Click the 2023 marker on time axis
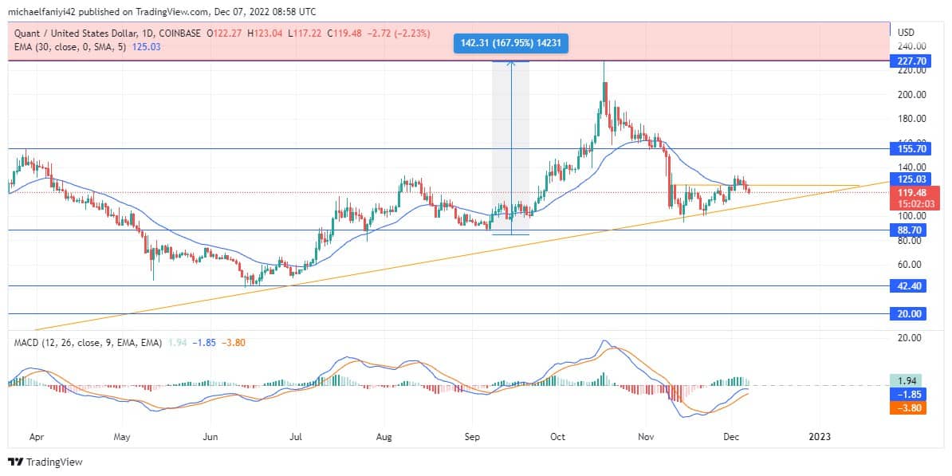This screenshot has height=476, width=952. pyautogui.click(x=820, y=437)
